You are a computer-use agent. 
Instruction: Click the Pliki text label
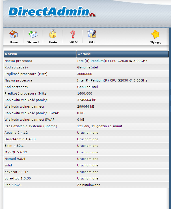(x=92, y=42)
